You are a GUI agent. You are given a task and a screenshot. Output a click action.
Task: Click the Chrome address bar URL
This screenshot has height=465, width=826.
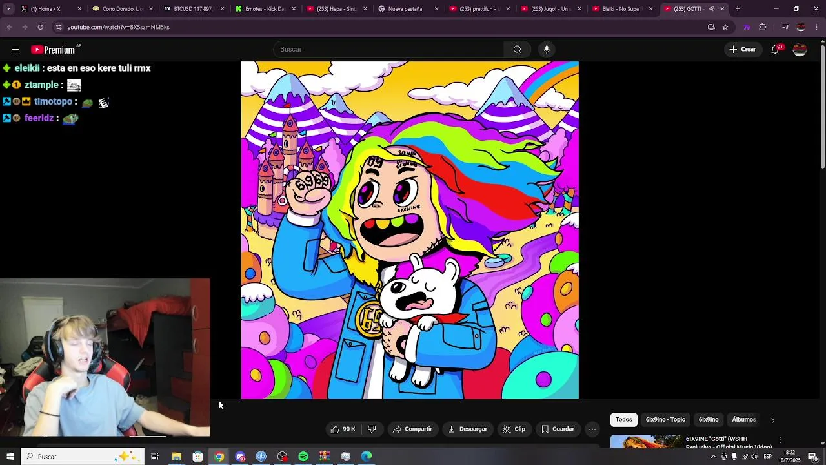point(118,27)
